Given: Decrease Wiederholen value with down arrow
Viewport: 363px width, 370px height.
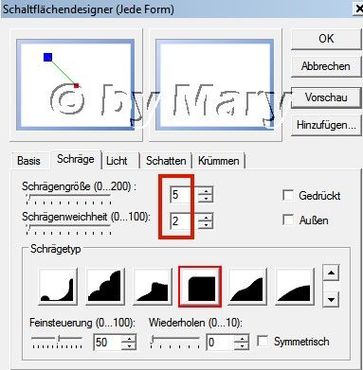Looking at the screenshot, I should [x=242, y=346].
